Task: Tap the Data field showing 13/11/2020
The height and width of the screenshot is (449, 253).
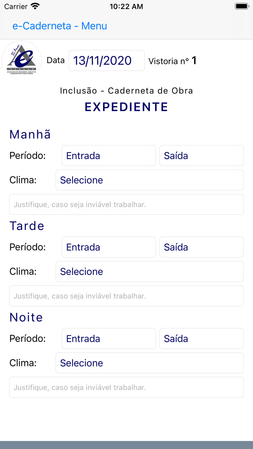Action: (x=106, y=60)
